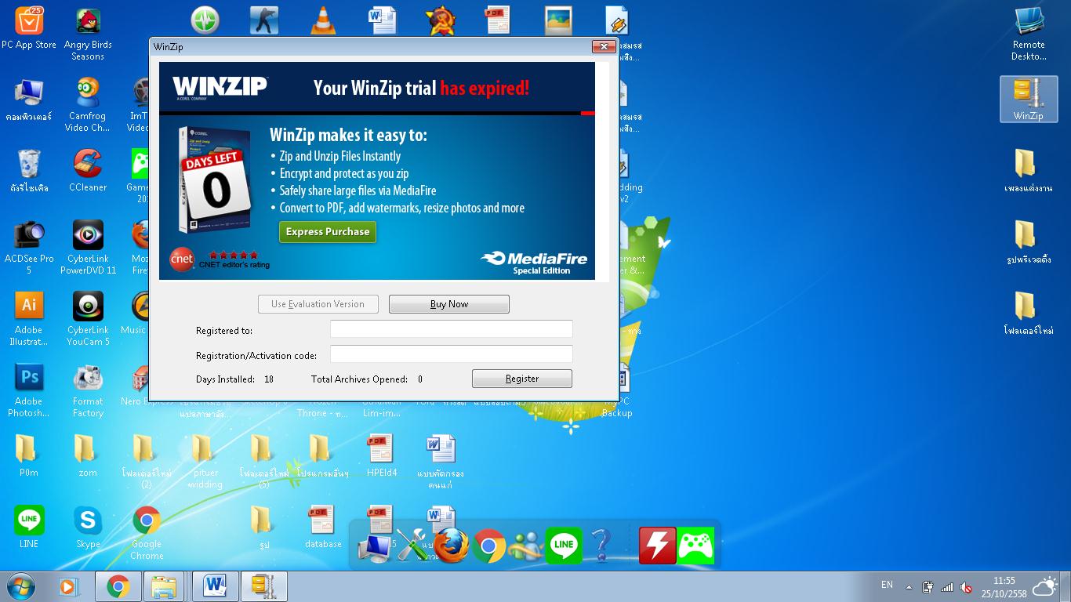This screenshot has height=602, width=1071.
Task: Click the green Express Purchase button
Action: 328,232
